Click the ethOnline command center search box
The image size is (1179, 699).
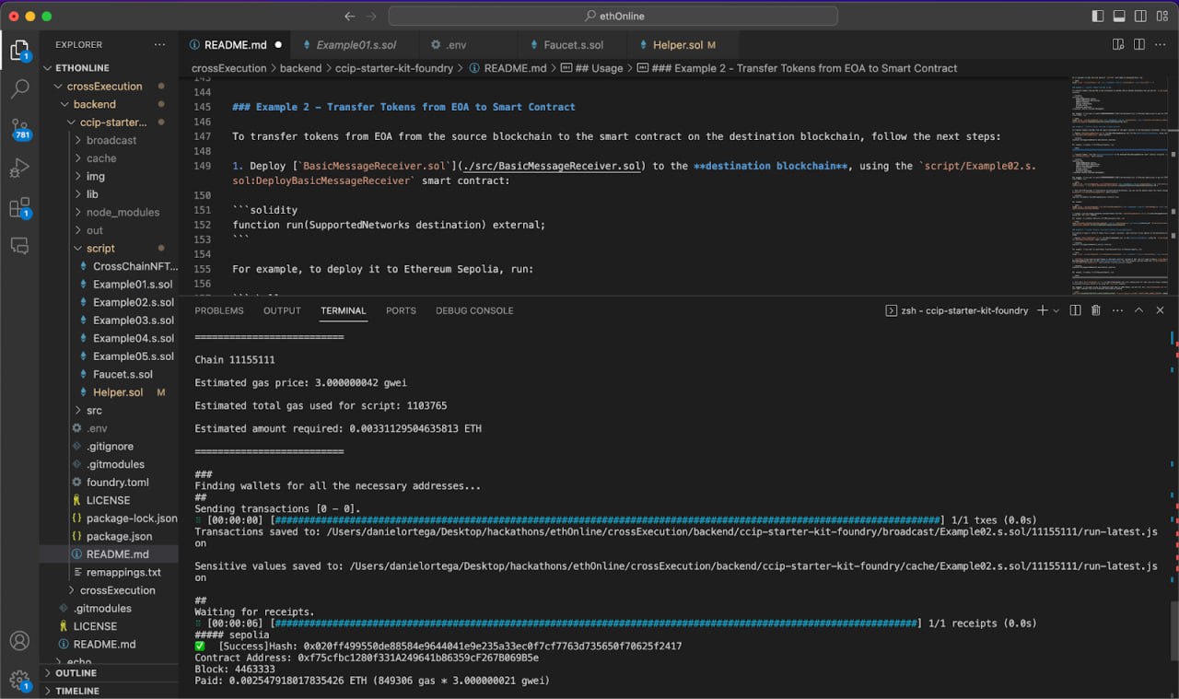[613, 17]
